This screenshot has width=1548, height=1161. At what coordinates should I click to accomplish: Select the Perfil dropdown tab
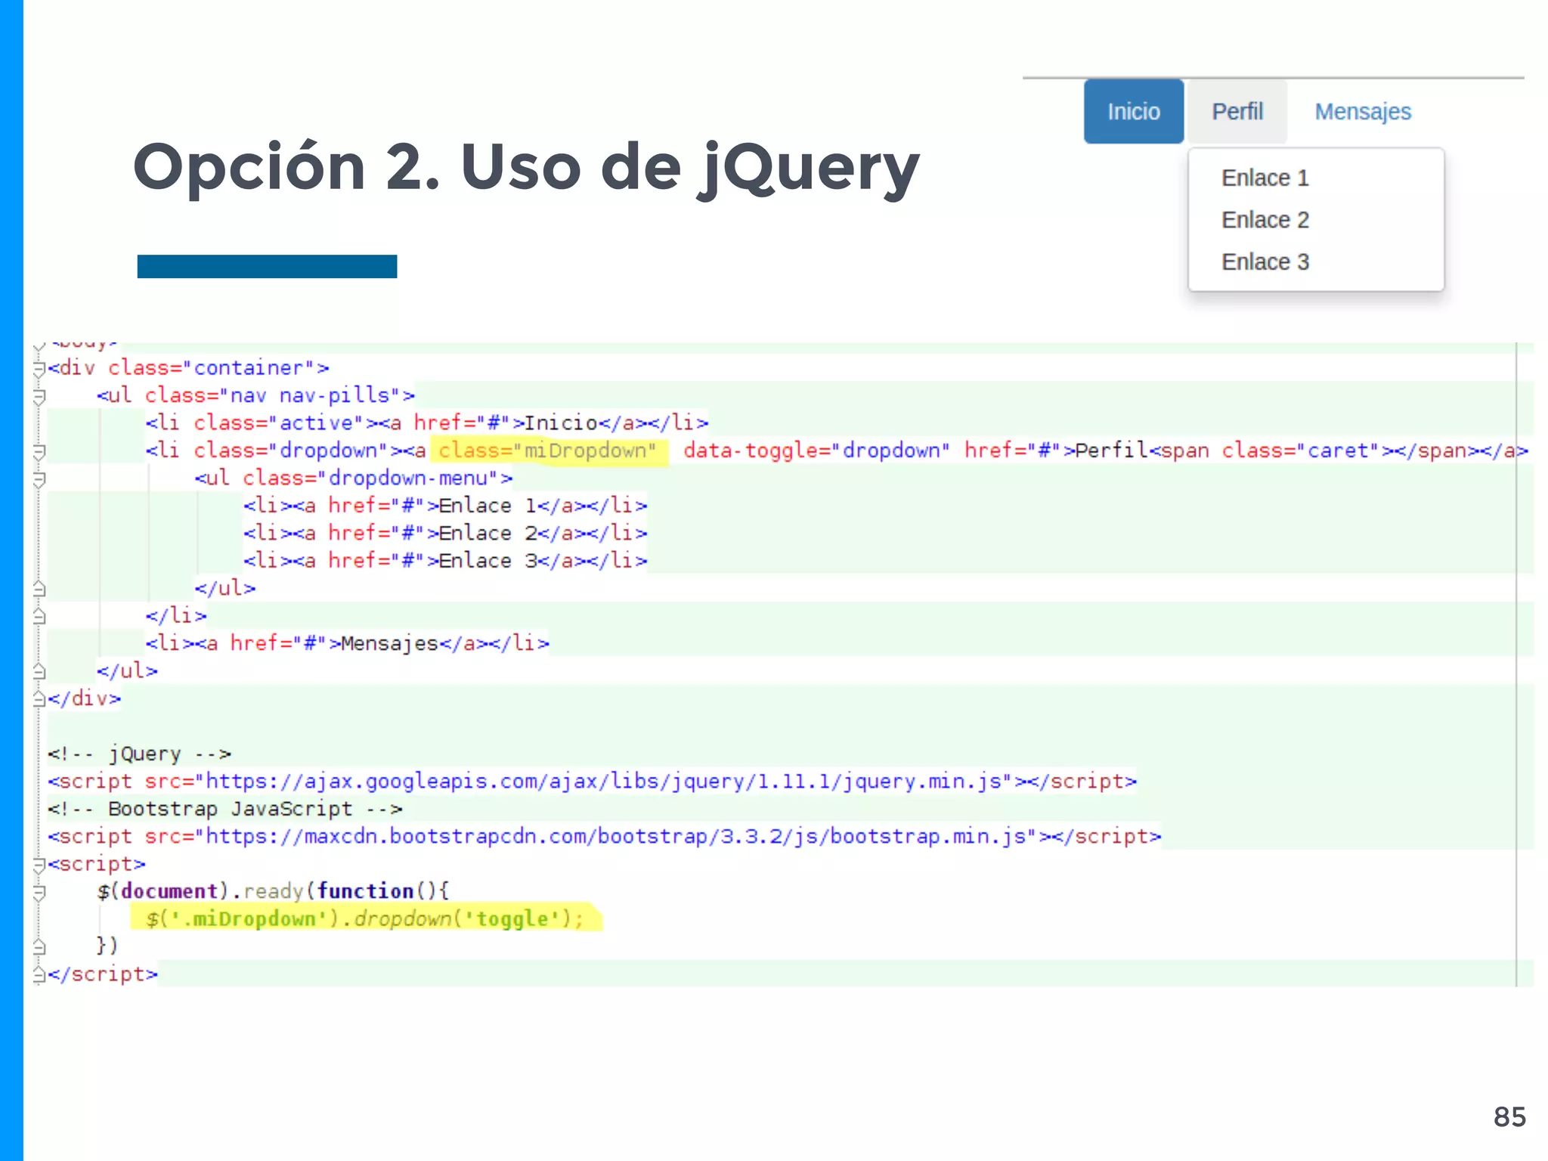click(1237, 111)
